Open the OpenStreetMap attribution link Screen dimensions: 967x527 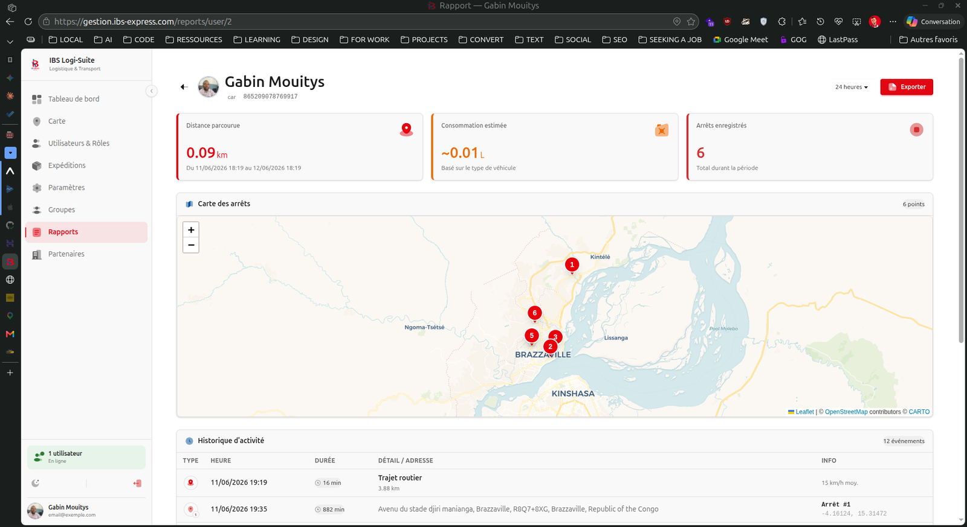pyautogui.click(x=846, y=412)
